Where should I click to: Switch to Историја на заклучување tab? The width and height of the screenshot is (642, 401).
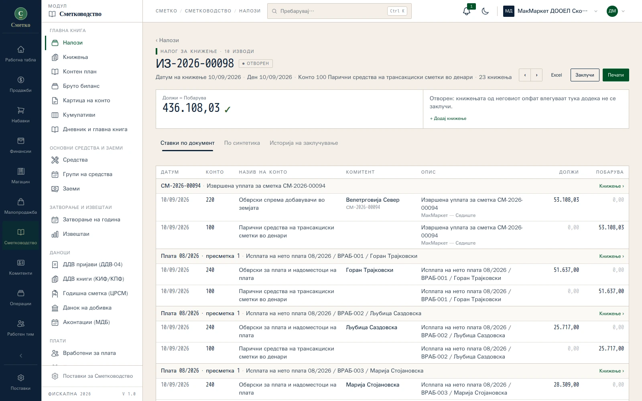(304, 143)
